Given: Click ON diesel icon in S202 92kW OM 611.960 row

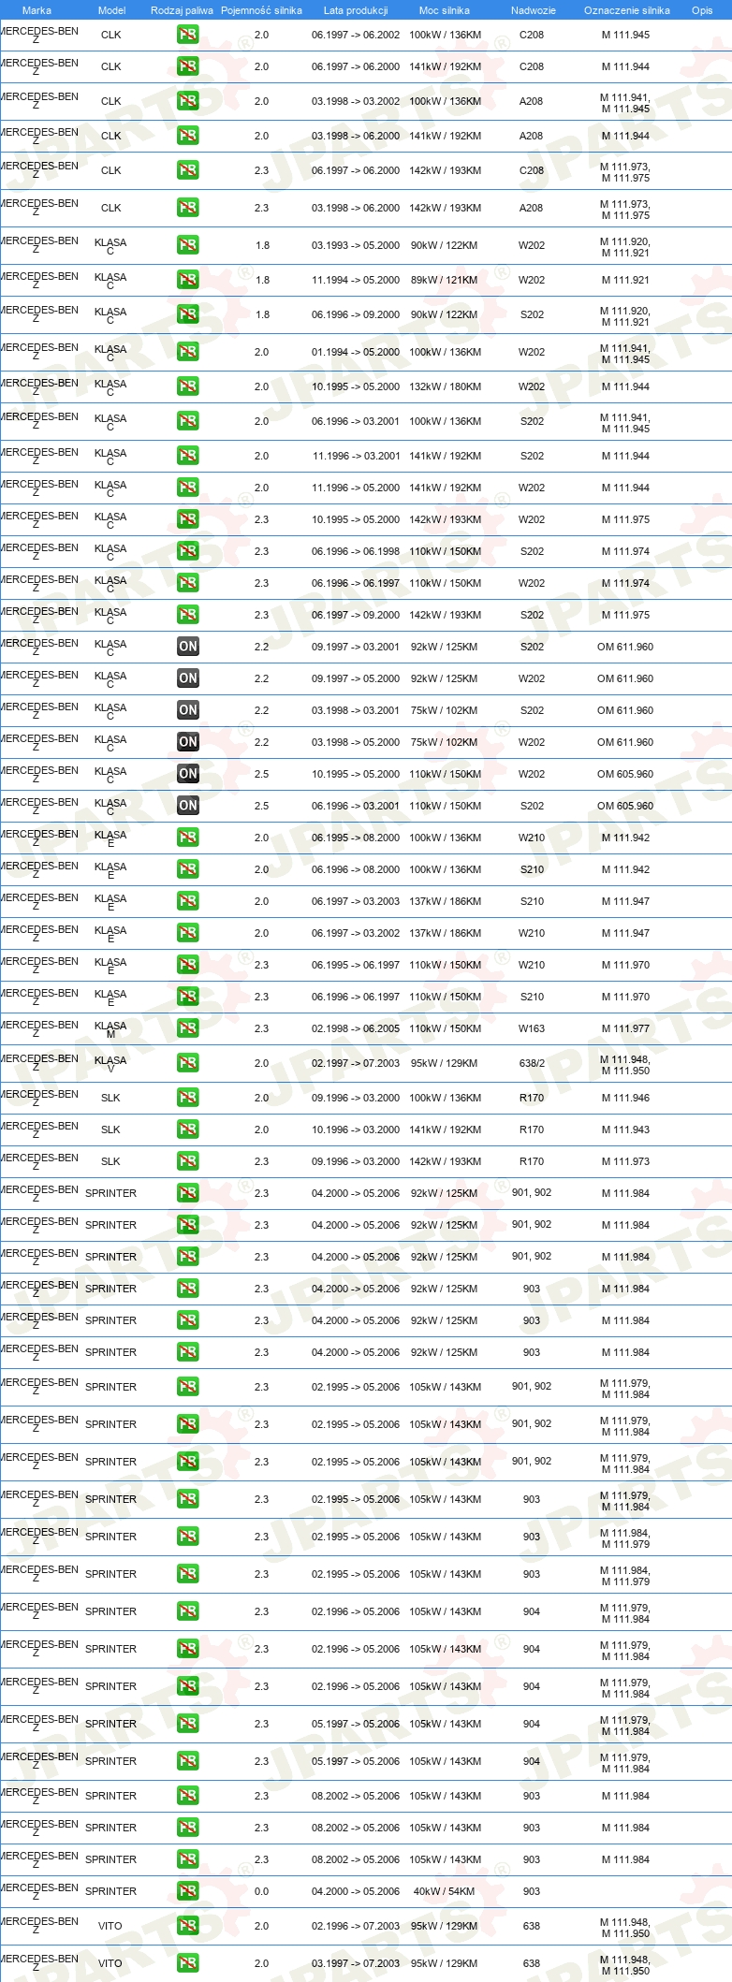Looking at the screenshot, I should tap(187, 647).
